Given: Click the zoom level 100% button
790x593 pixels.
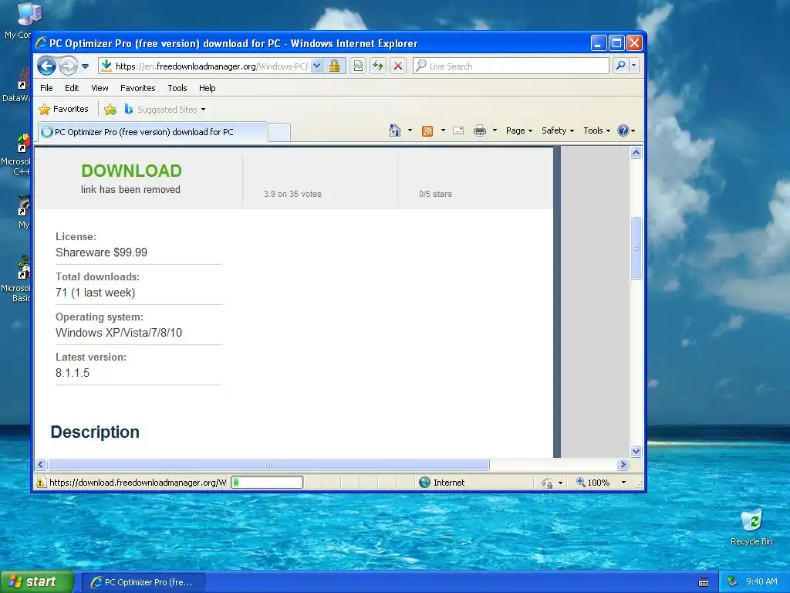Looking at the screenshot, I should pos(593,483).
